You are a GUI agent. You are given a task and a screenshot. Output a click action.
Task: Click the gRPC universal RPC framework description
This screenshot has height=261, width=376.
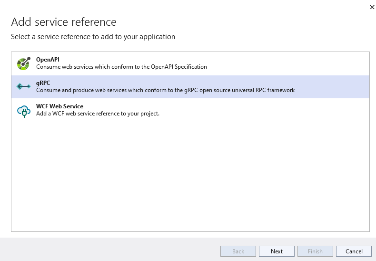pos(166,90)
